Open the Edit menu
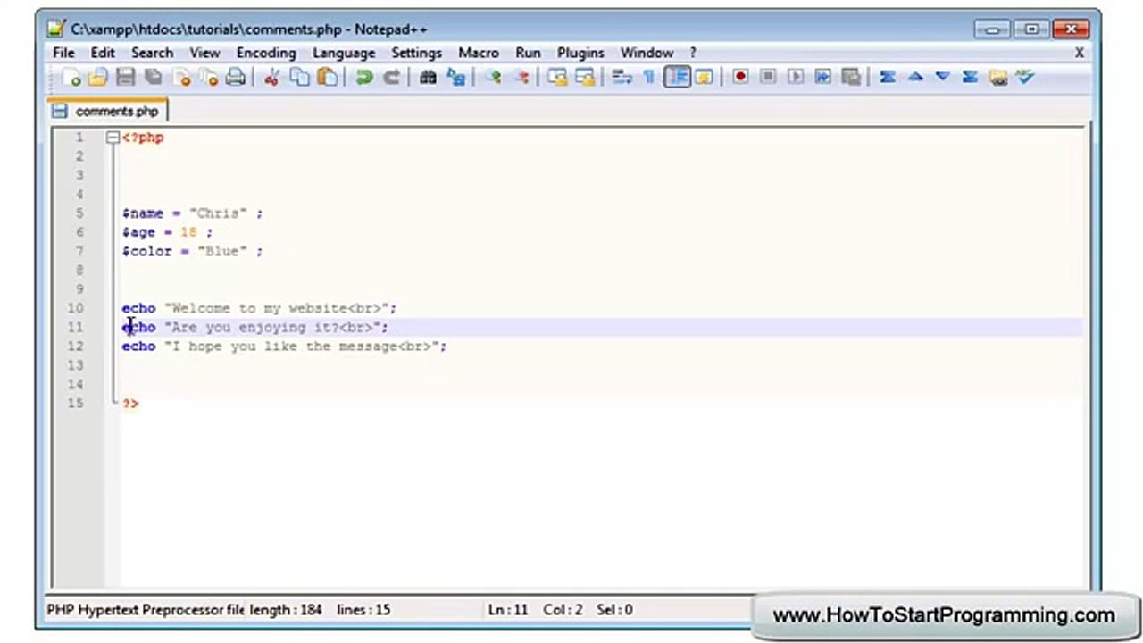Viewport: 1143px width, 643px height. pyautogui.click(x=103, y=53)
